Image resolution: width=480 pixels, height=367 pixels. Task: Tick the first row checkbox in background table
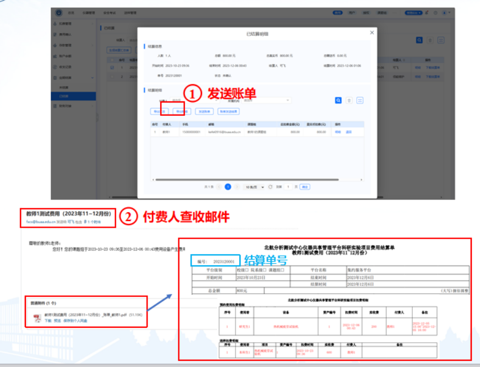click(x=112, y=68)
